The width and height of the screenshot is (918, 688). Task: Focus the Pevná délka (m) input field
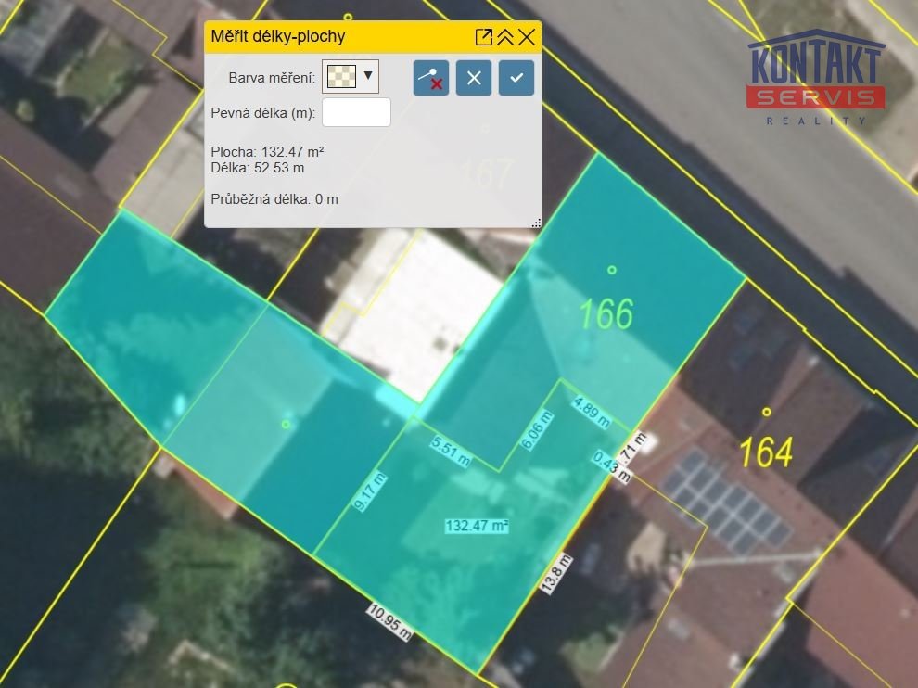pos(356,112)
